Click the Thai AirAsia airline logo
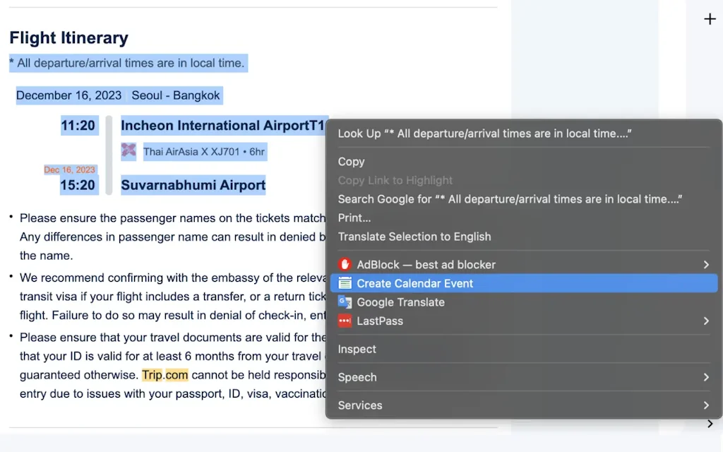 point(129,151)
